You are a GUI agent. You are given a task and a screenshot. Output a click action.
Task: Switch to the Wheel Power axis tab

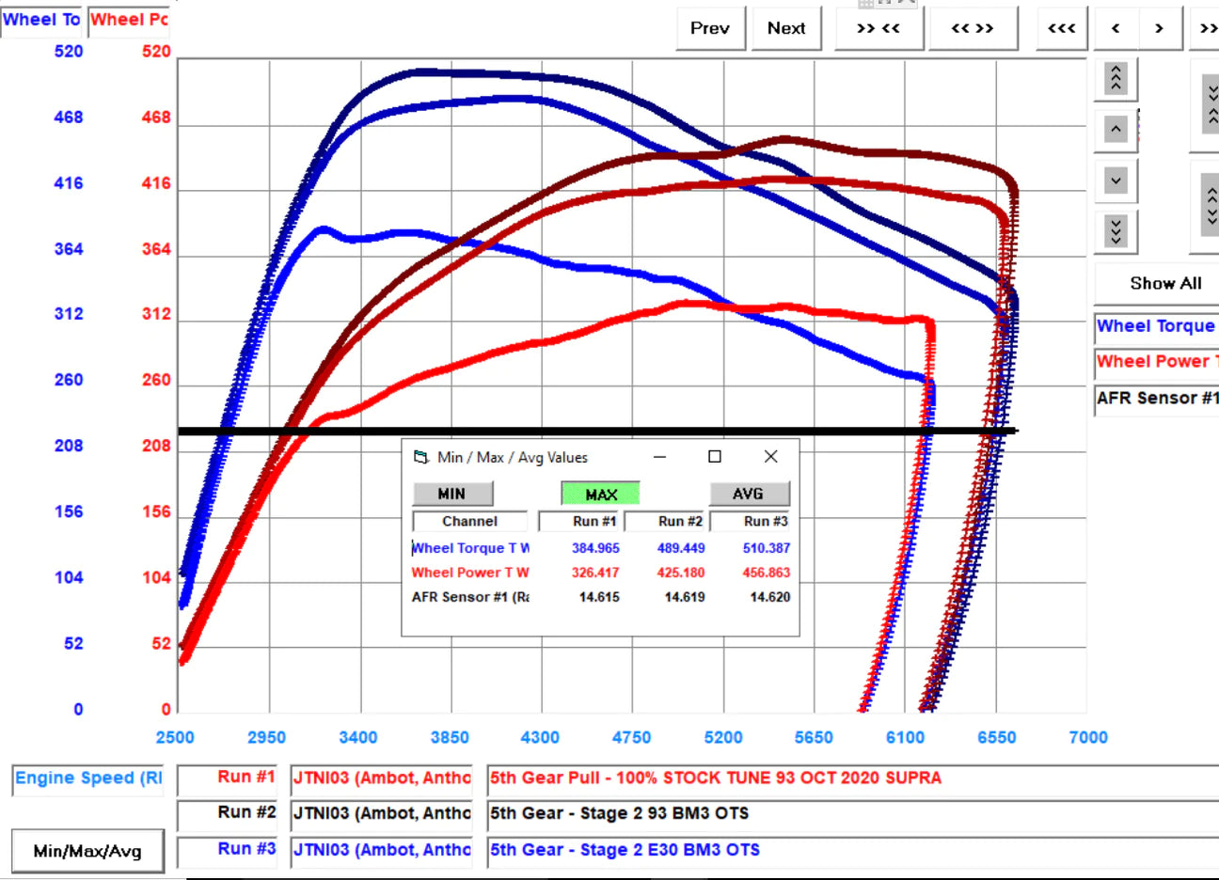point(128,18)
